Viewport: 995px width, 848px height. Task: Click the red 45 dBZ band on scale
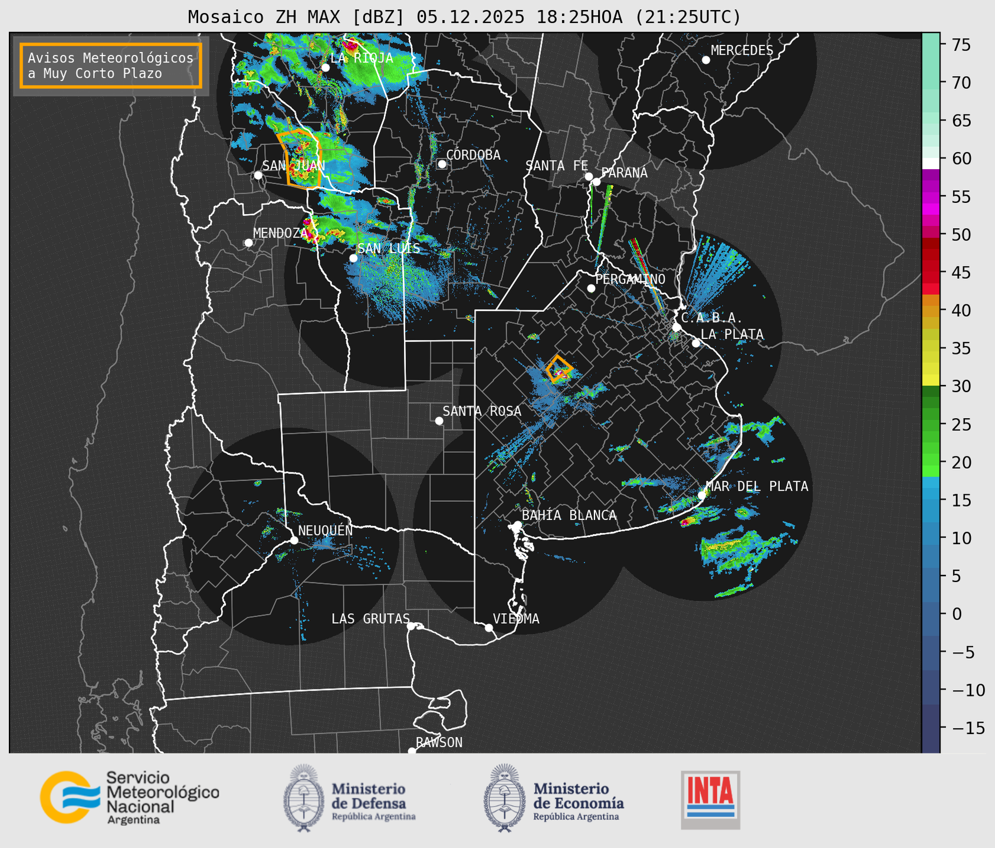pos(931,272)
